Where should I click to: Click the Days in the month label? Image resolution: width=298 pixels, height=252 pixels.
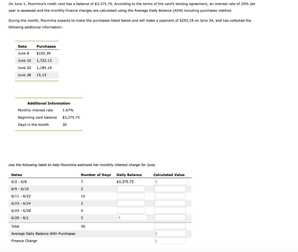click(33, 125)
